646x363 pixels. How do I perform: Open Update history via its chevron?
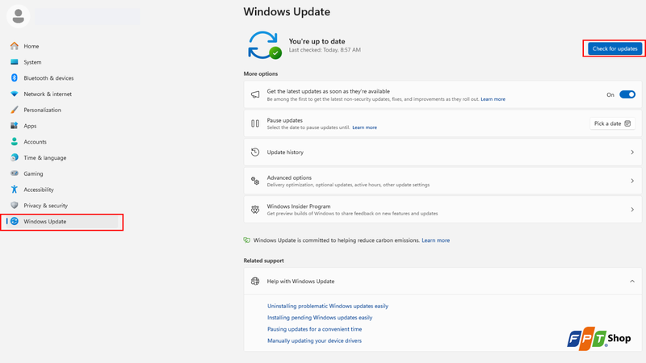632,152
